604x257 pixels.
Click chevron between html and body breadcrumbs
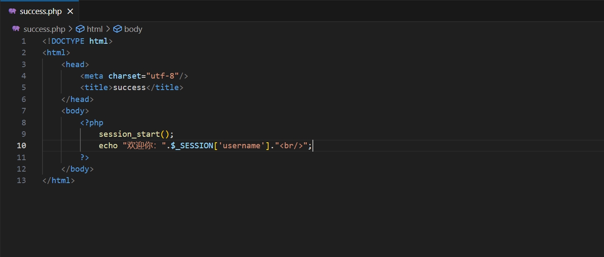point(108,29)
